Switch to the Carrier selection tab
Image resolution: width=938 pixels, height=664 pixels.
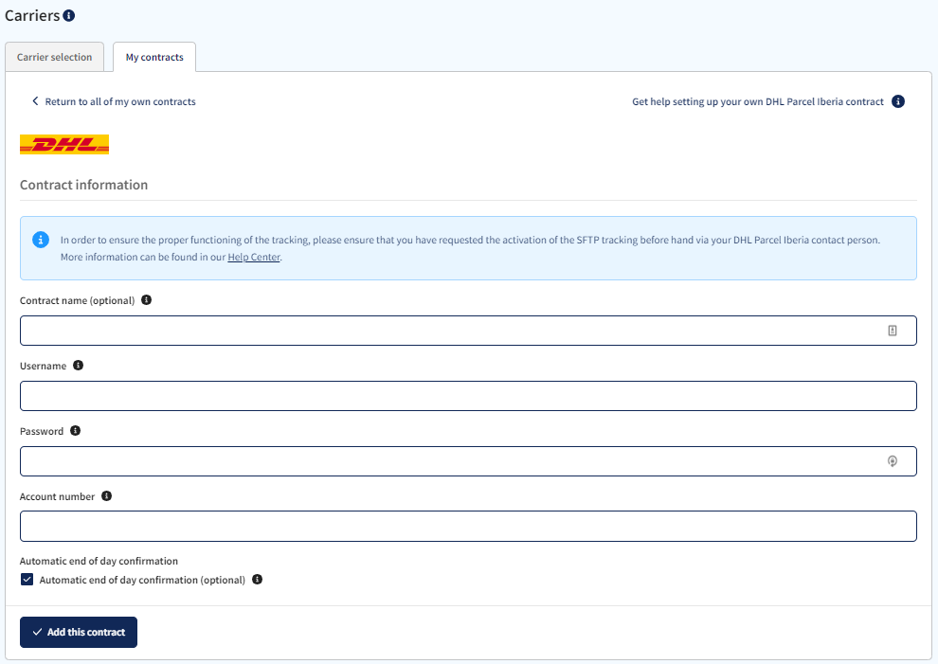54,57
